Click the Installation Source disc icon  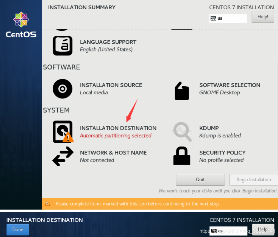click(x=62, y=89)
